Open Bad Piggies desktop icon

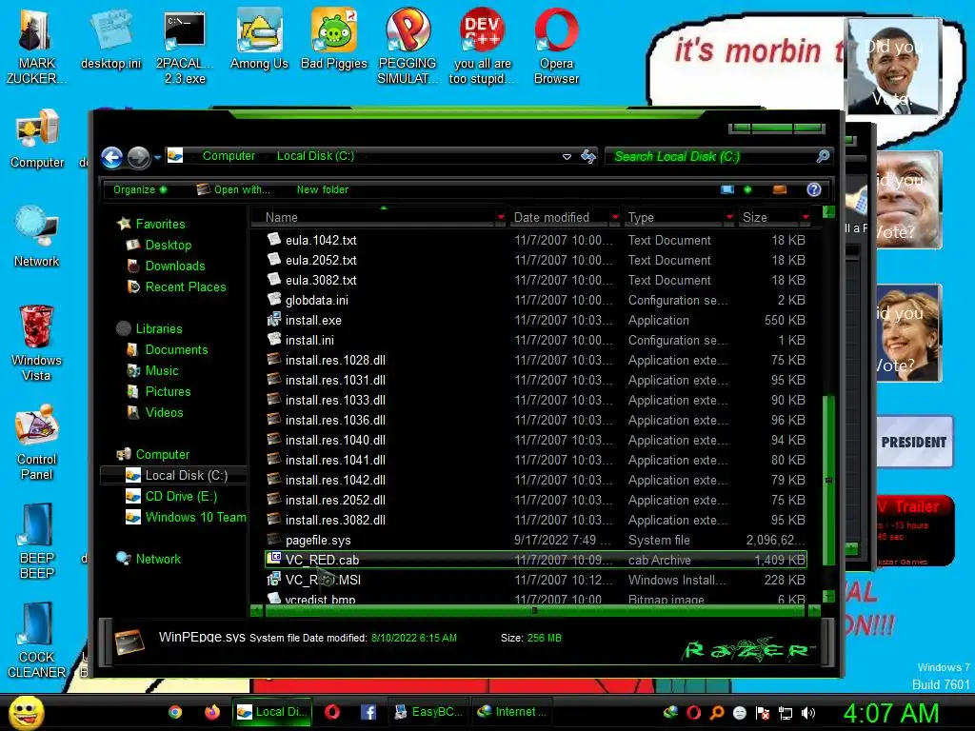tap(334, 40)
